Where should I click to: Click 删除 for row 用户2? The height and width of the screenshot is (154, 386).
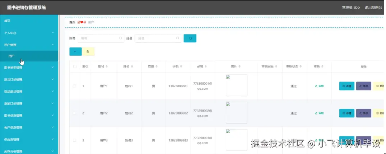(x=379, y=113)
